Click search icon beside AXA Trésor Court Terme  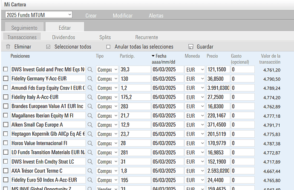click(x=90, y=171)
